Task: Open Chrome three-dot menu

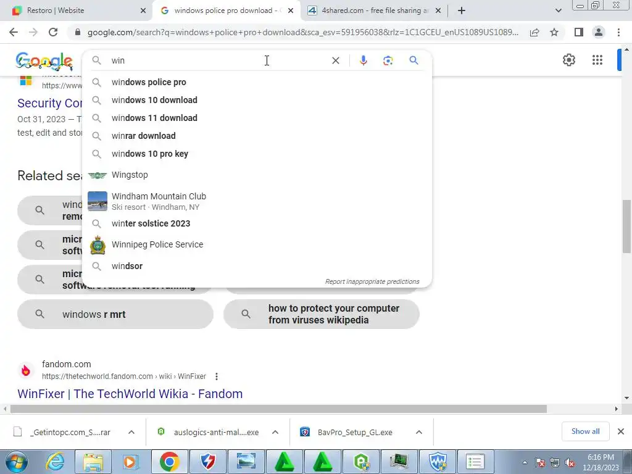Action: [x=618, y=32]
